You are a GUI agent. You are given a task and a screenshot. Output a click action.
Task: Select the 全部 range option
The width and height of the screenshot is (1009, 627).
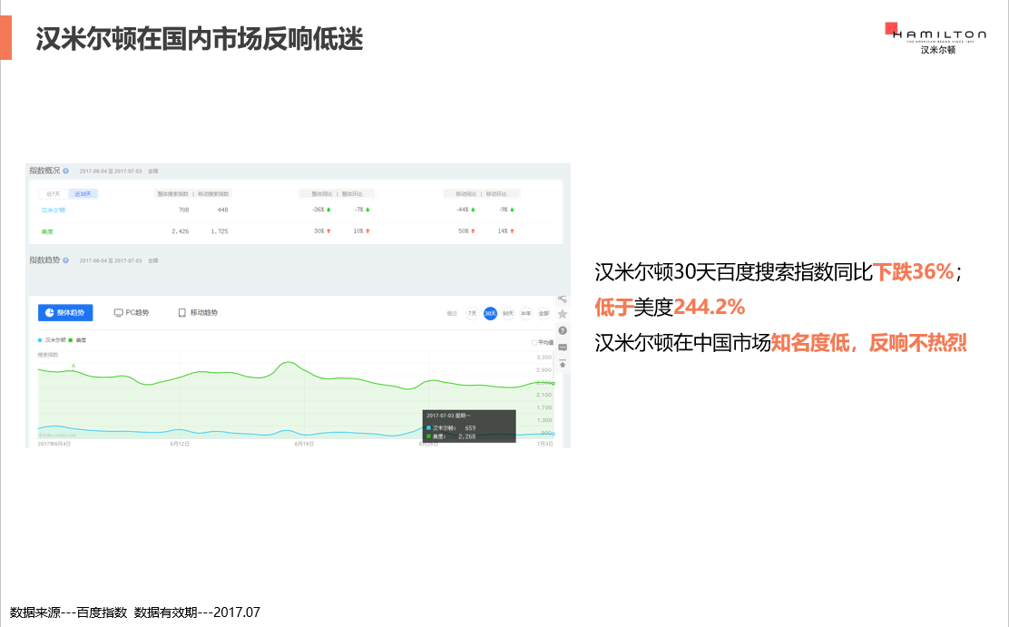click(x=544, y=314)
